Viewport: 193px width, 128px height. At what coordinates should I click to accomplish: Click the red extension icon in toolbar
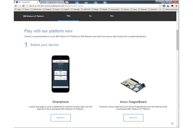(x=172, y=6)
